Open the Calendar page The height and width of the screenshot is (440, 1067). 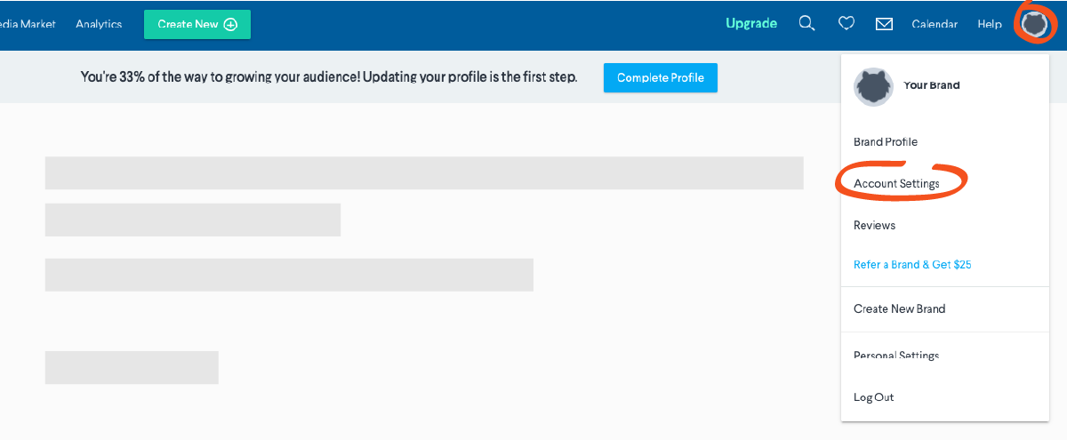935,24
